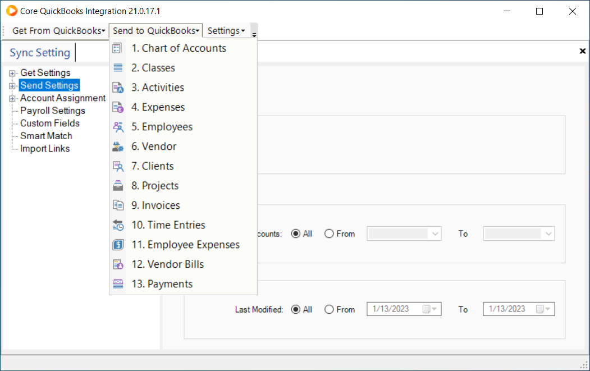Open Payroll Settings in the tree

(x=53, y=111)
